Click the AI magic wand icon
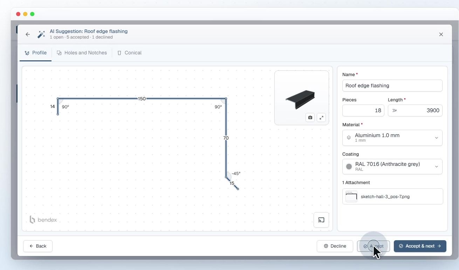Viewport: 459px width, 270px height. point(42,34)
